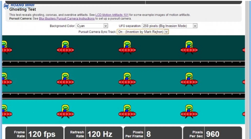Screen dimensions: 251x139
Task: Open Pursuit Camera Sync Track dropdown
Action: pos(143,32)
